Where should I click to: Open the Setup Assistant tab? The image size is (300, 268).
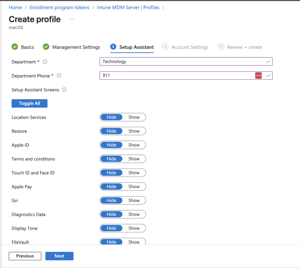point(136,47)
